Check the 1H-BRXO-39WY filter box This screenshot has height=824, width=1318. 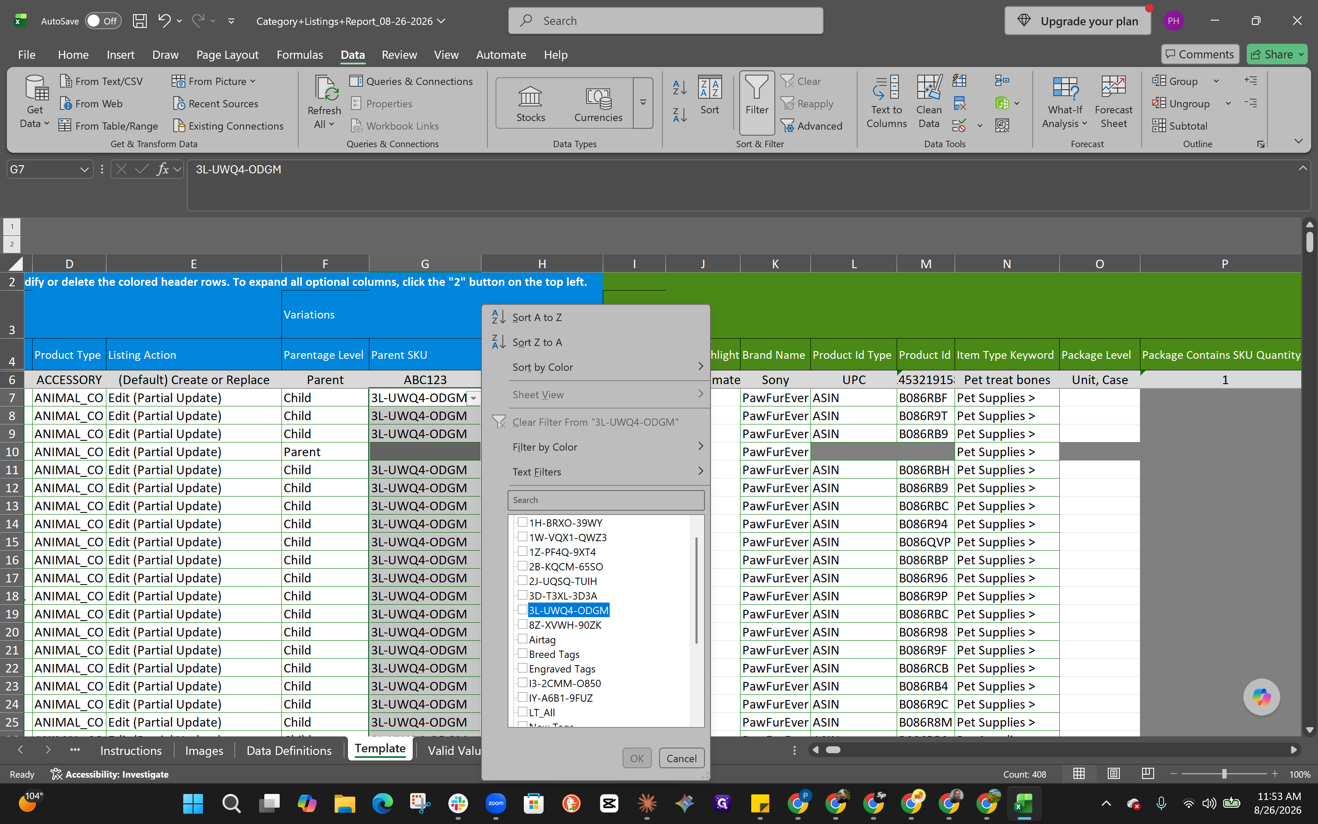pyautogui.click(x=522, y=522)
